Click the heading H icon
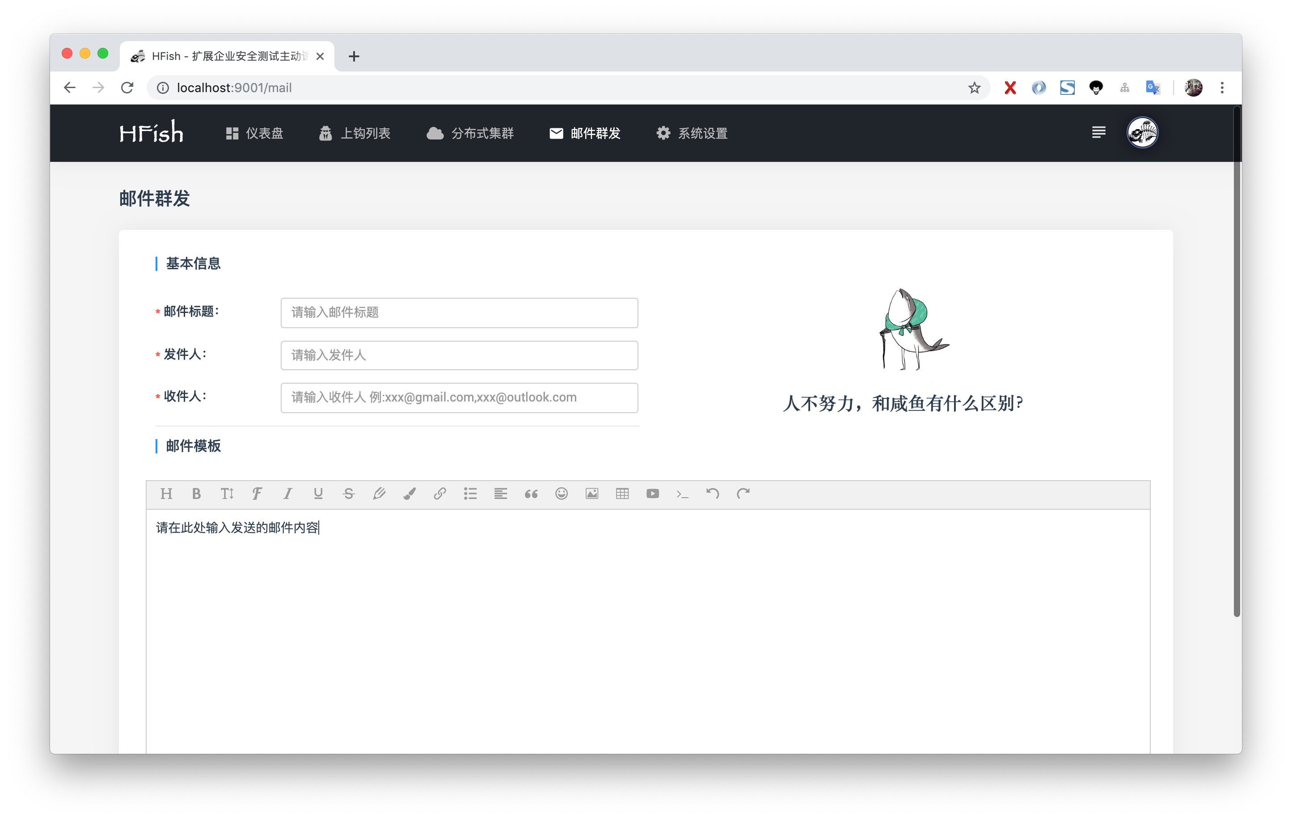 [166, 494]
